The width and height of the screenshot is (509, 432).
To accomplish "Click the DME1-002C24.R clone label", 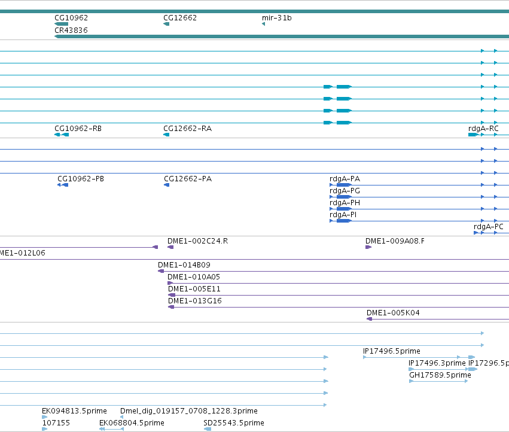I will pos(197,241).
